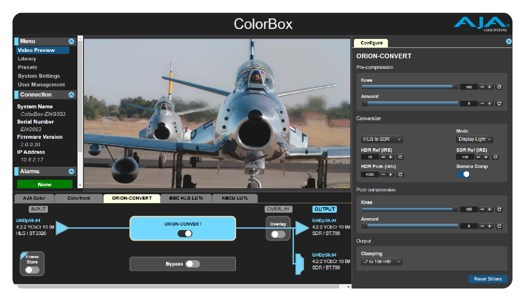Image resolution: width=525 pixels, height=301 pixels.
Task: Decrease Post-compression Amount with minus button
Action: pyautogui.click(x=482, y=226)
